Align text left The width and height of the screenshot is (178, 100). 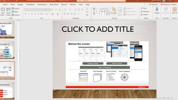click(x=65, y=14)
